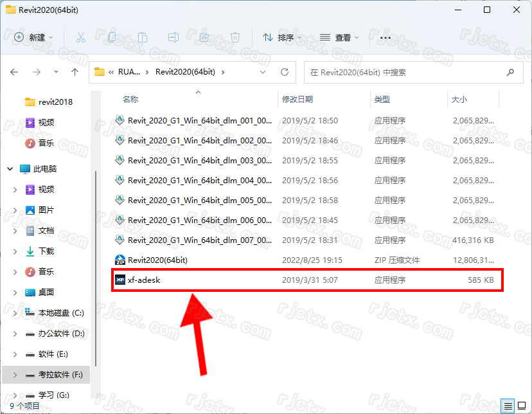
Task: Click the Share icon in toolbar
Action: (x=204, y=38)
